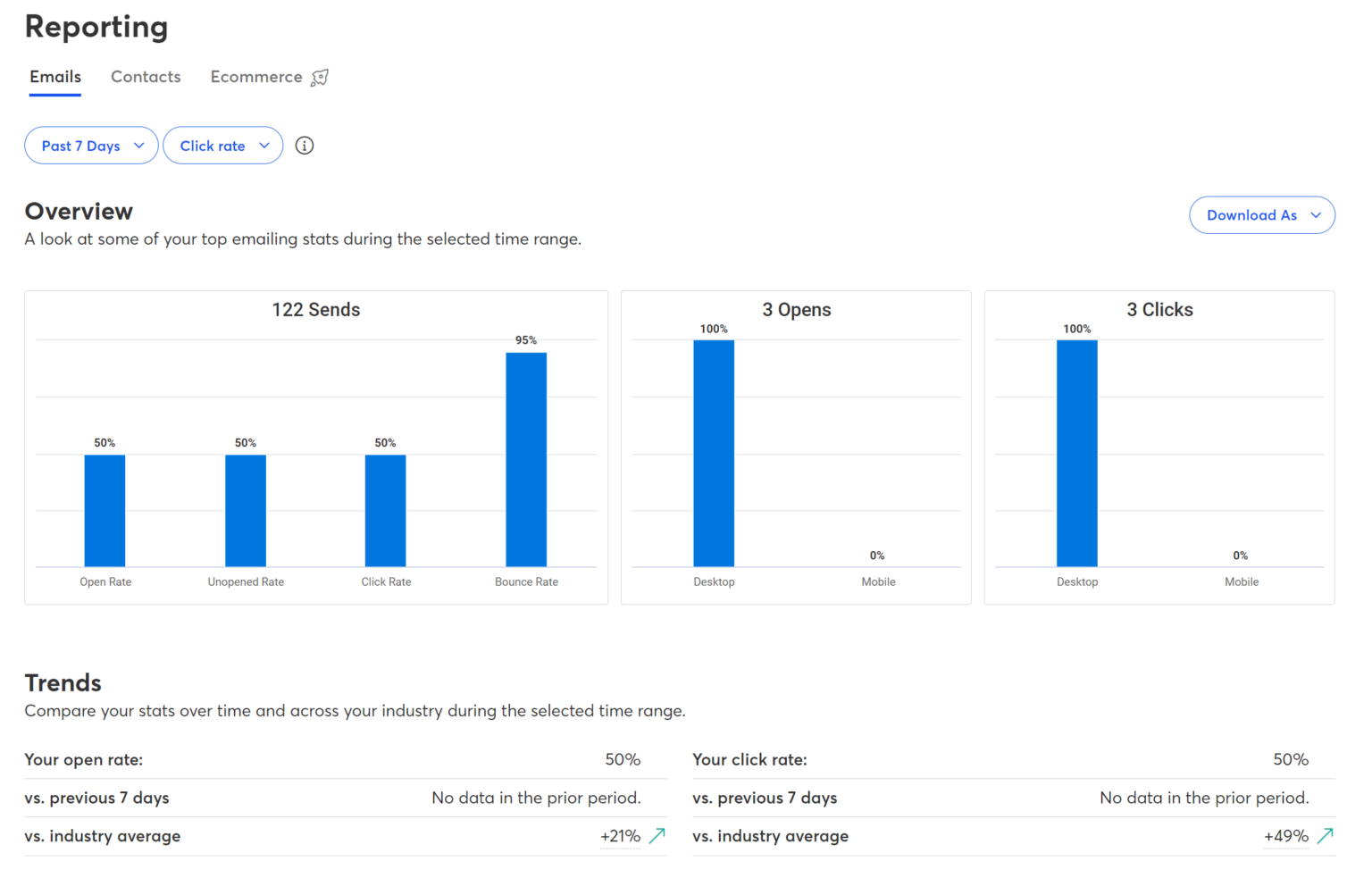Click the chevron inside the Click rate pill

tap(264, 145)
